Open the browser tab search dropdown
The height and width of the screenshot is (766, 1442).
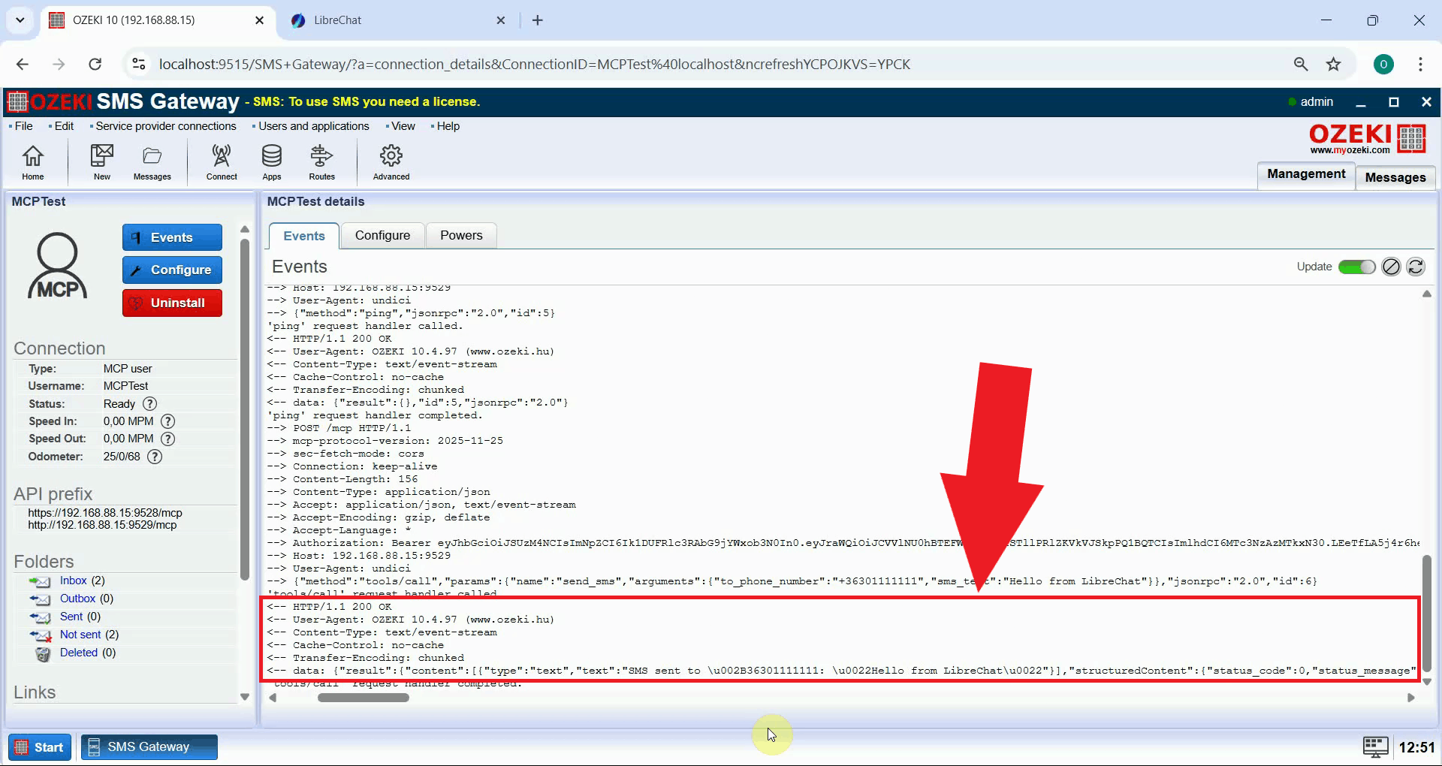tap(20, 20)
